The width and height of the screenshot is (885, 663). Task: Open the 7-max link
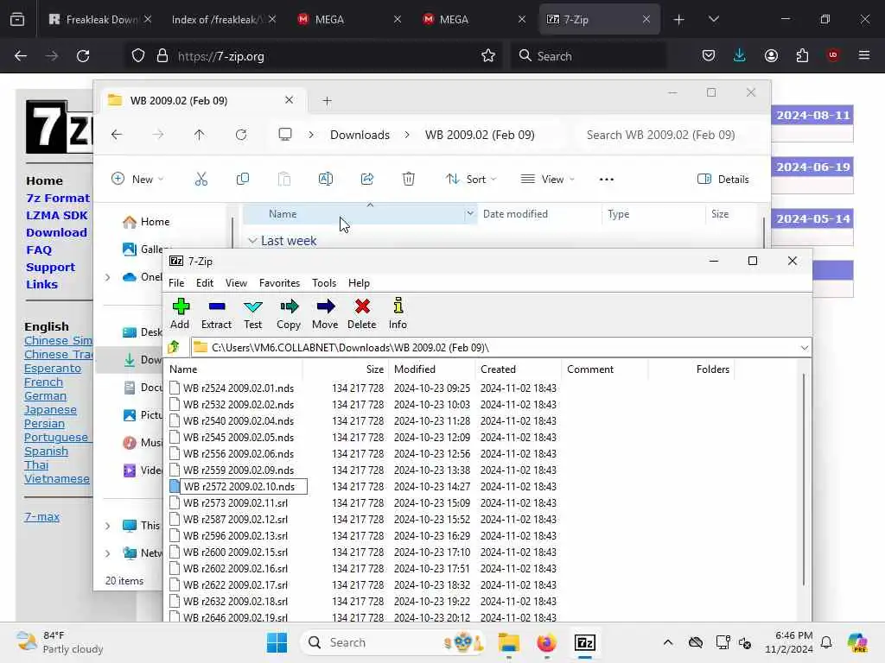click(x=41, y=516)
